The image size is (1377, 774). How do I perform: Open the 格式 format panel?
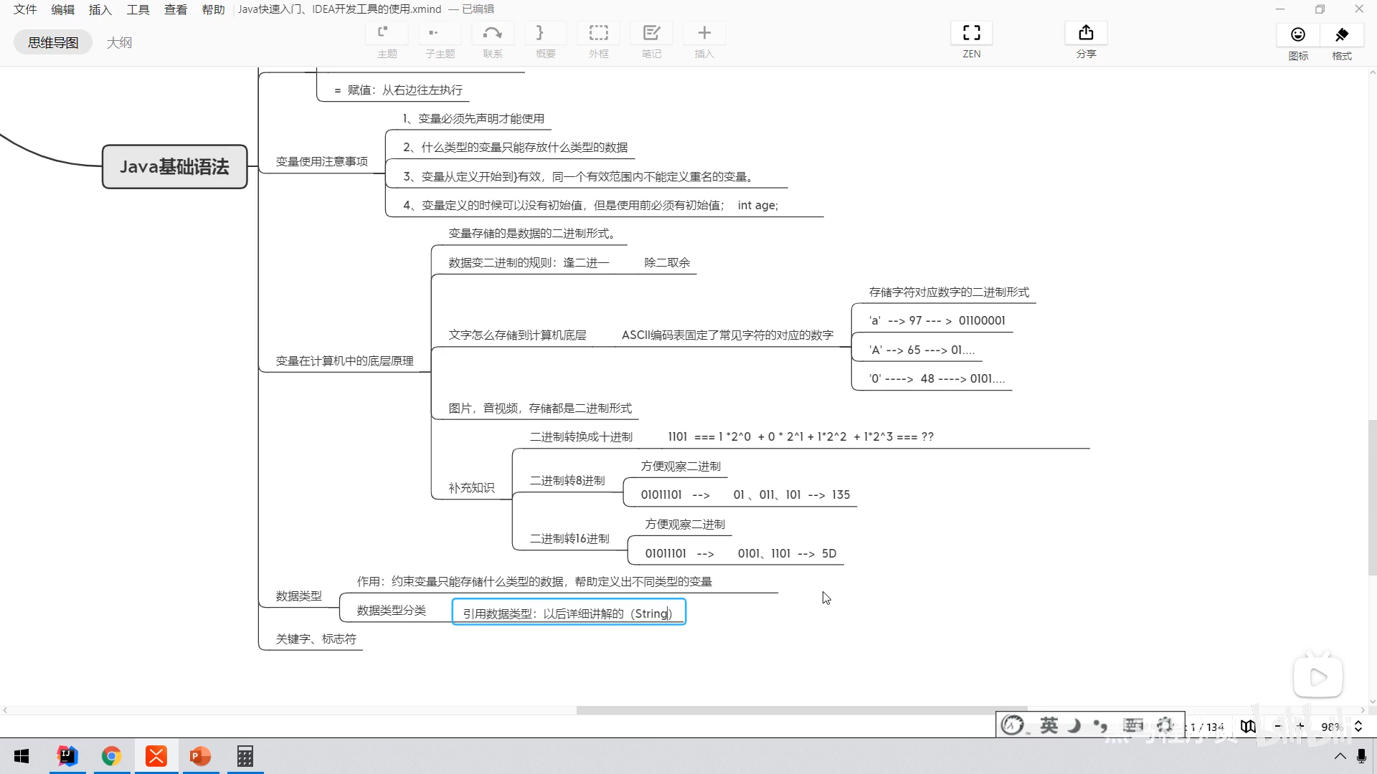[x=1341, y=35]
